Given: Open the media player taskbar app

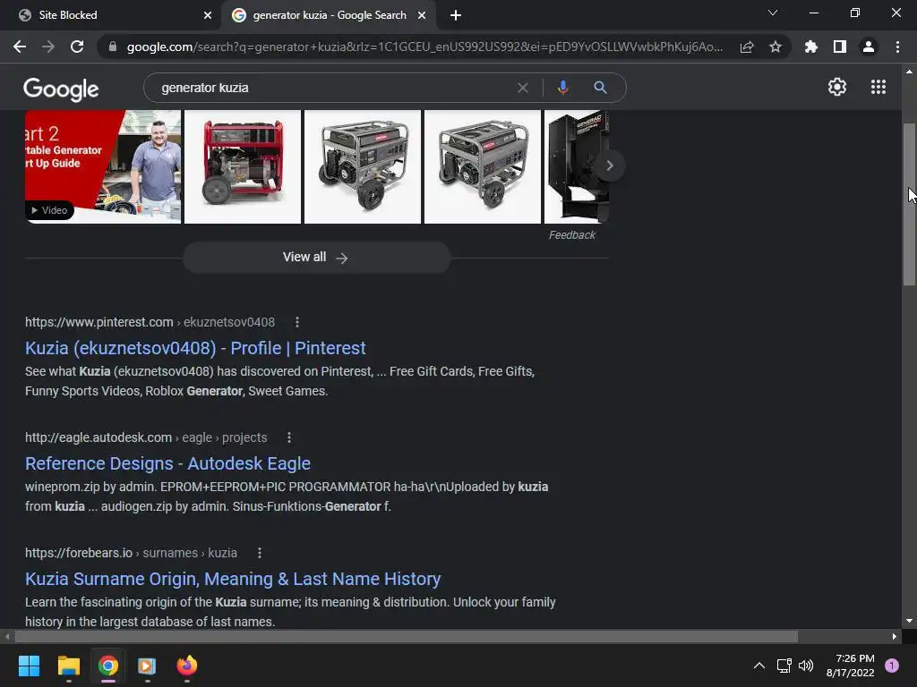Looking at the screenshot, I should coord(148,666).
